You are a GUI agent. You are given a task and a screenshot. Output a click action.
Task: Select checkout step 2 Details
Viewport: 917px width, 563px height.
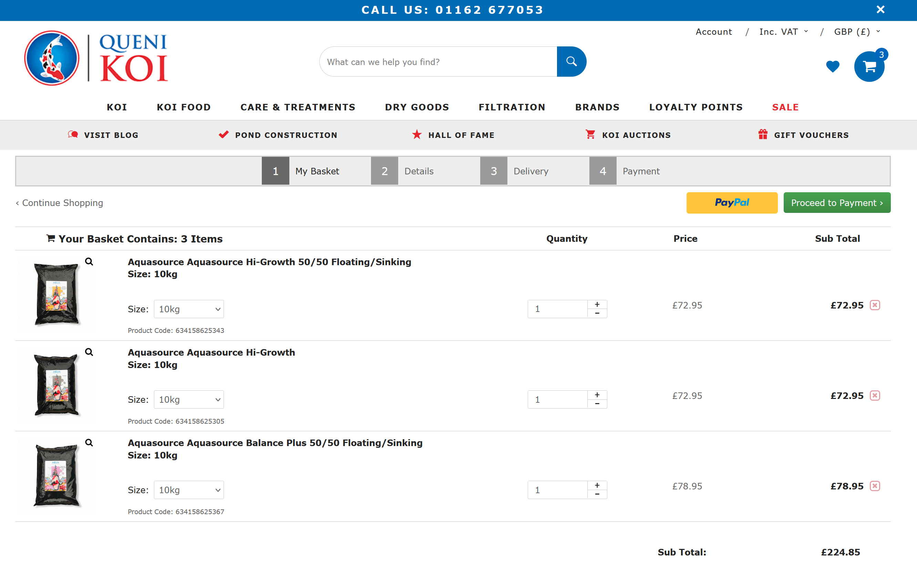click(402, 171)
